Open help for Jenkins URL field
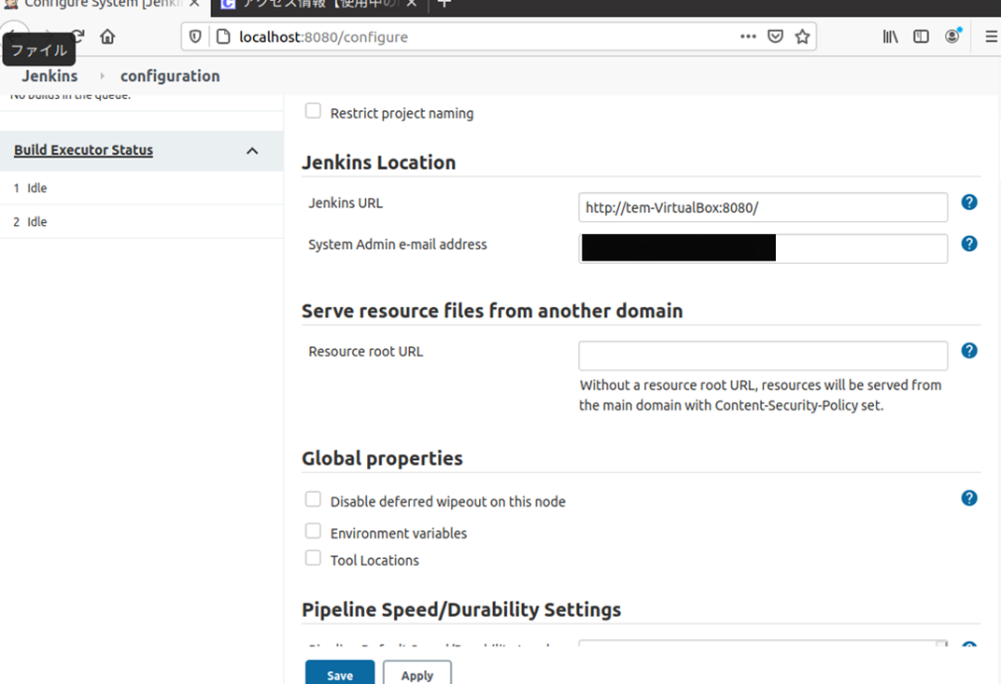The height and width of the screenshot is (684, 1001). [x=968, y=202]
